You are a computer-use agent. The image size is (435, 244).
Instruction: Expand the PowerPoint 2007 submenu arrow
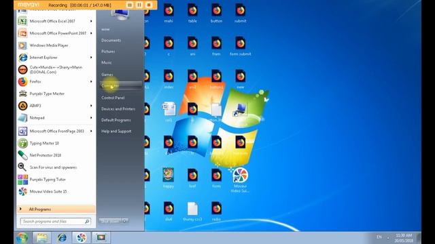tap(91, 33)
